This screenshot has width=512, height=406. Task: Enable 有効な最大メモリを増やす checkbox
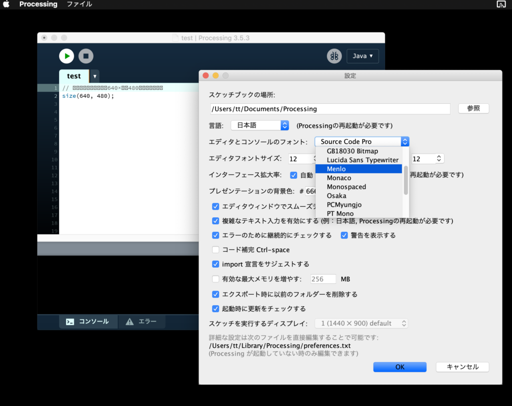coord(215,279)
